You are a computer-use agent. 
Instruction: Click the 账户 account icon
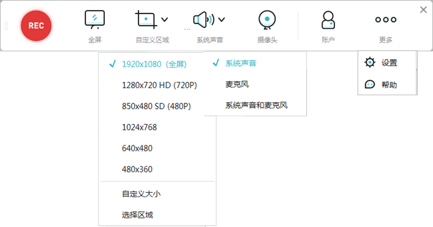coord(328,19)
